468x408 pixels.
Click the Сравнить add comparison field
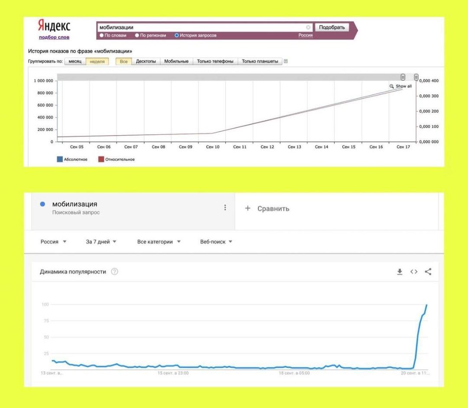(268, 208)
